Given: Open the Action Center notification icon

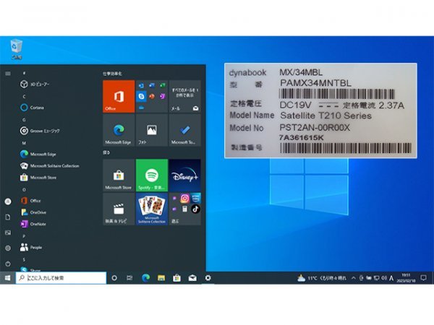Looking at the screenshot, I should click(x=423, y=278).
